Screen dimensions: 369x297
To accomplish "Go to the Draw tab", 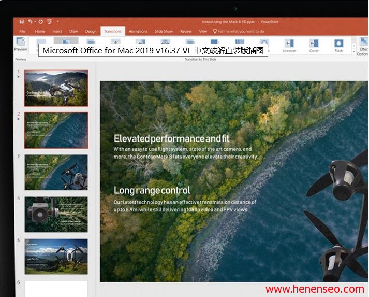I will click(x=73, y=31).
